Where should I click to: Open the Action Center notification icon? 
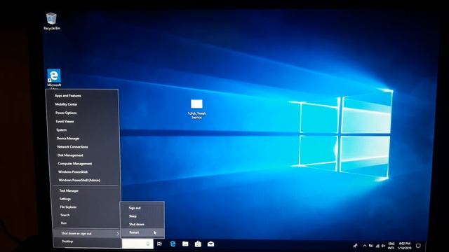coord(418,246)
